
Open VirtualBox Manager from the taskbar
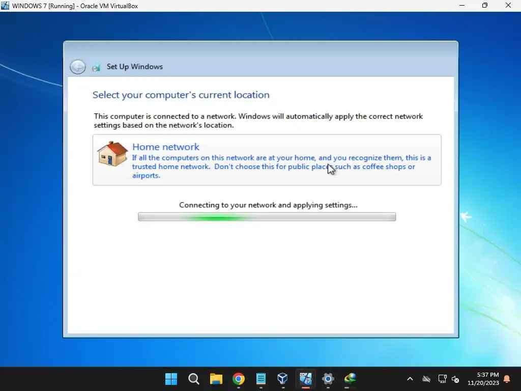click(x=283, y=379)
